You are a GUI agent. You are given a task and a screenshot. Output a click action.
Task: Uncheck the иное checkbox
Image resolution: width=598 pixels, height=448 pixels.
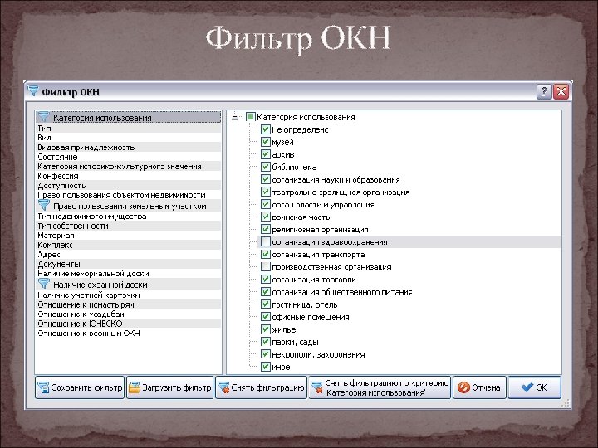point(266,367)
